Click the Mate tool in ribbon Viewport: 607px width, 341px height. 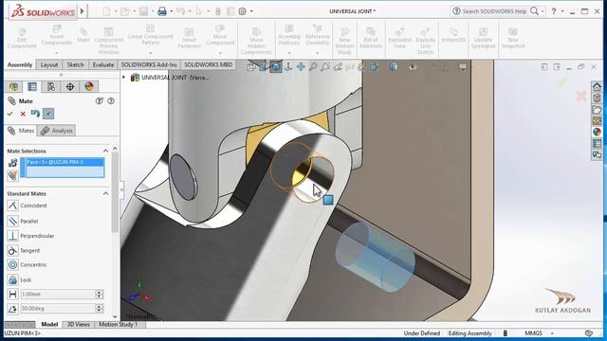[83, 35]
